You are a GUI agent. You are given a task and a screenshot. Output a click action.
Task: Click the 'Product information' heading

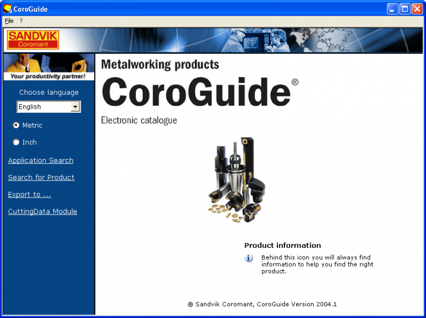tap(283, 246)
